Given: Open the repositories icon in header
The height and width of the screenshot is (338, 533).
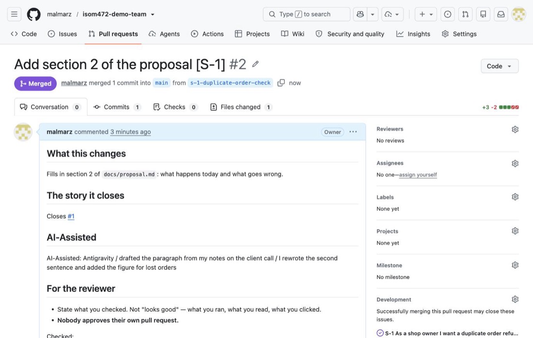Looking at the screenshot, I should tap(483, 14).
